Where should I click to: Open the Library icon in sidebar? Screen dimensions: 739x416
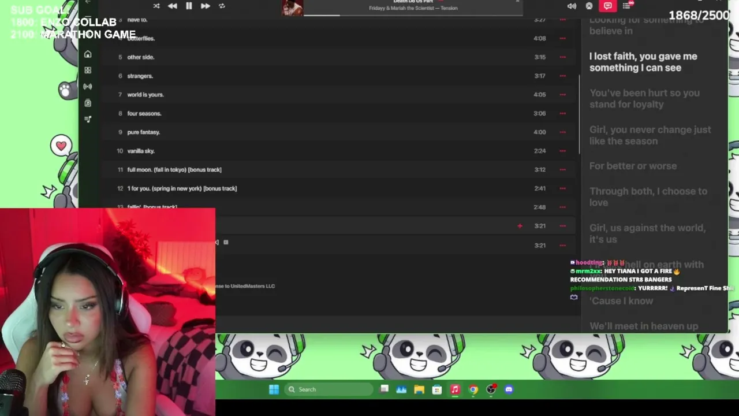(x=88, y=103)
